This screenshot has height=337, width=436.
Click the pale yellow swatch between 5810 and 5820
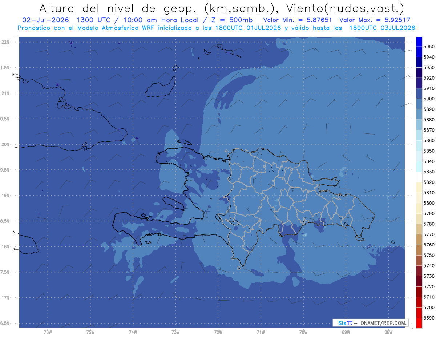(x=419, y=188)
